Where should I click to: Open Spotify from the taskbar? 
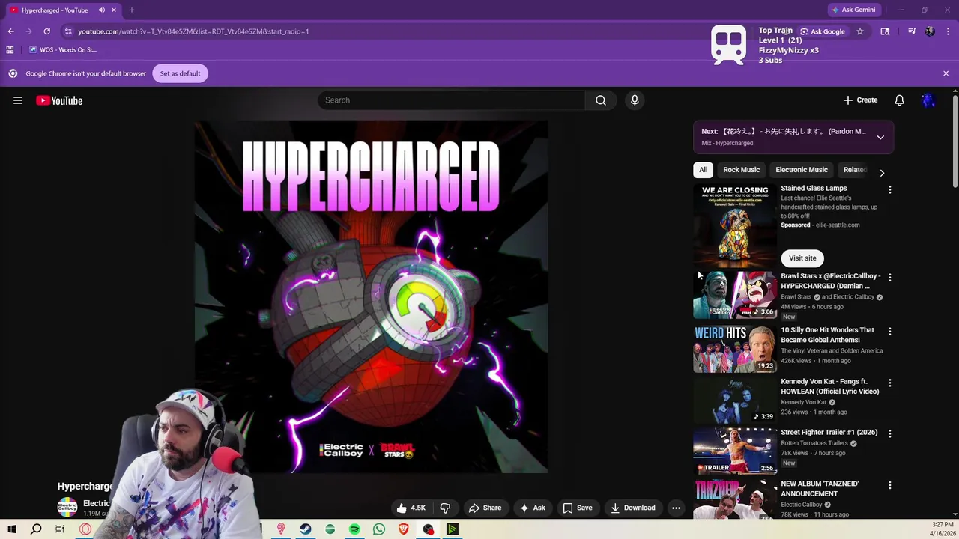tap(354, 529)
